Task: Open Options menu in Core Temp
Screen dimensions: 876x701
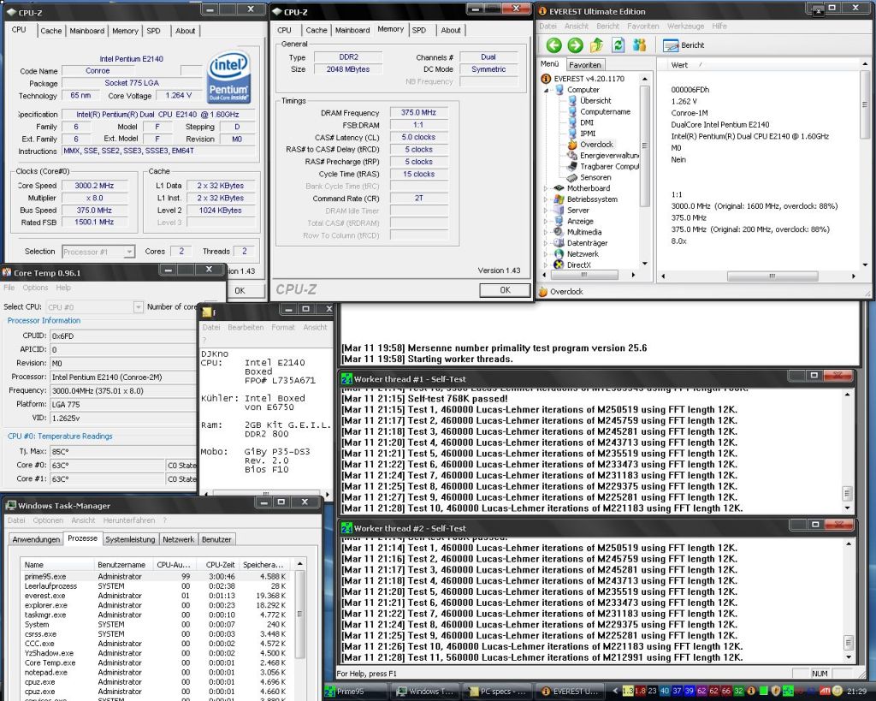Action: (35, 288)
